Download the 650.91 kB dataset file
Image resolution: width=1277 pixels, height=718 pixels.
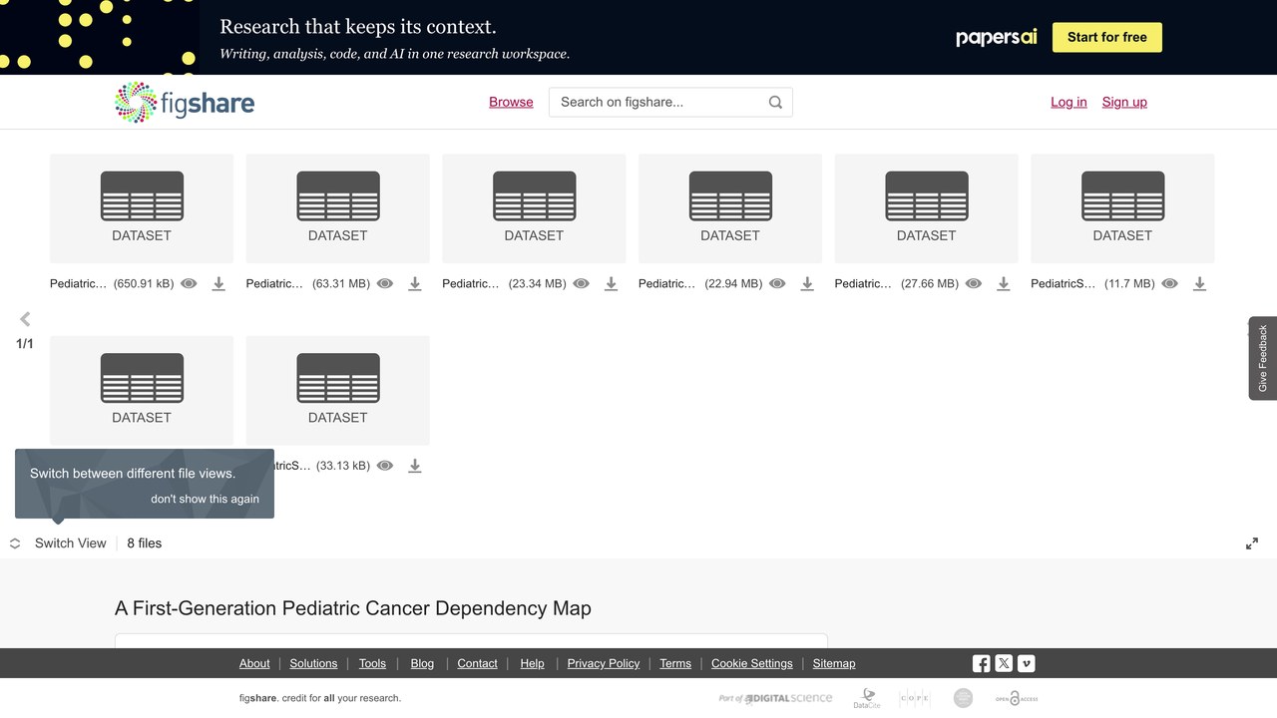coord(218,284)
